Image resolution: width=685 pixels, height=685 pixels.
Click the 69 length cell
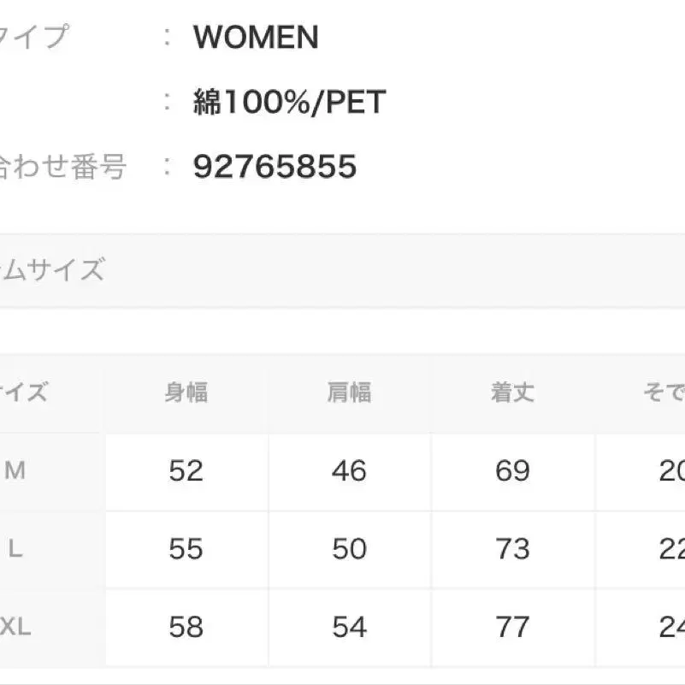(512, 470)
